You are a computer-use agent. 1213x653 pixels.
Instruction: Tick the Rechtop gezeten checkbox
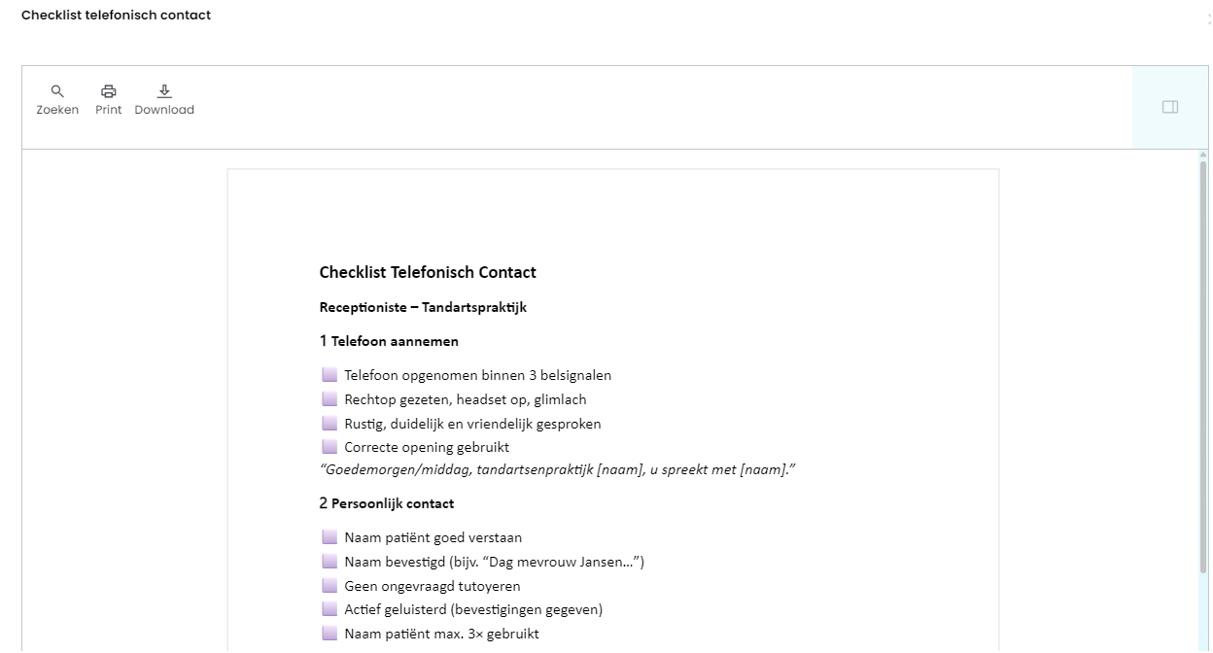pos(329,399)
